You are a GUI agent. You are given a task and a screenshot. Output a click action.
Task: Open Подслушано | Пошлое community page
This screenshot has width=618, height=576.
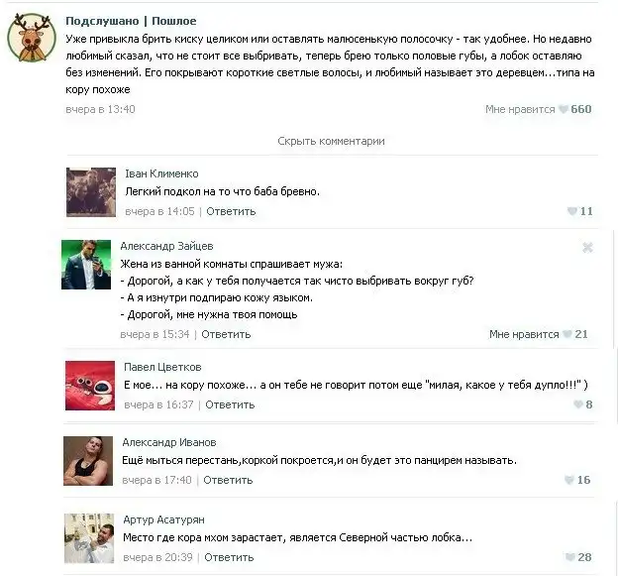131,21
